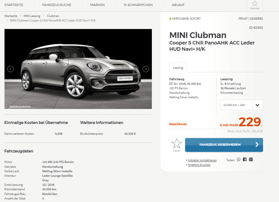Click the MINI Clubman car photo
The height and width of the screenshot is (202, 279).
pyautogui.click(x=78, y=69)
